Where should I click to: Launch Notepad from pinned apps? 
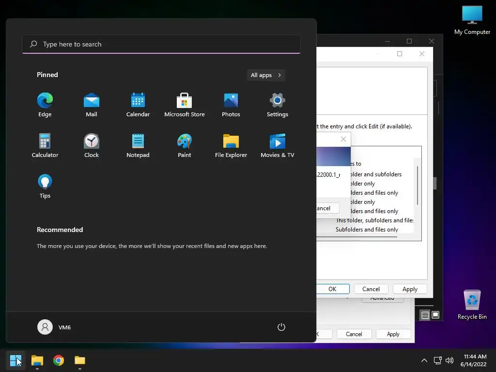138,145
